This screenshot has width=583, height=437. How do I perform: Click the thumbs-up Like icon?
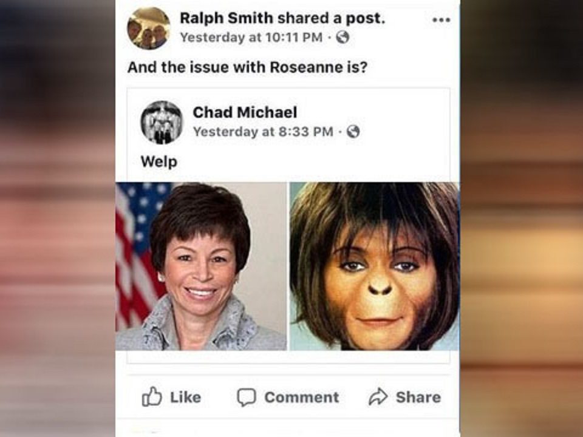click(x=152, y=396)
